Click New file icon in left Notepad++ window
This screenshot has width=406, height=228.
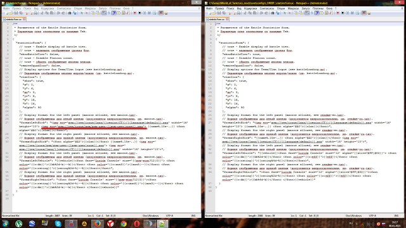[x=6, y=13]
